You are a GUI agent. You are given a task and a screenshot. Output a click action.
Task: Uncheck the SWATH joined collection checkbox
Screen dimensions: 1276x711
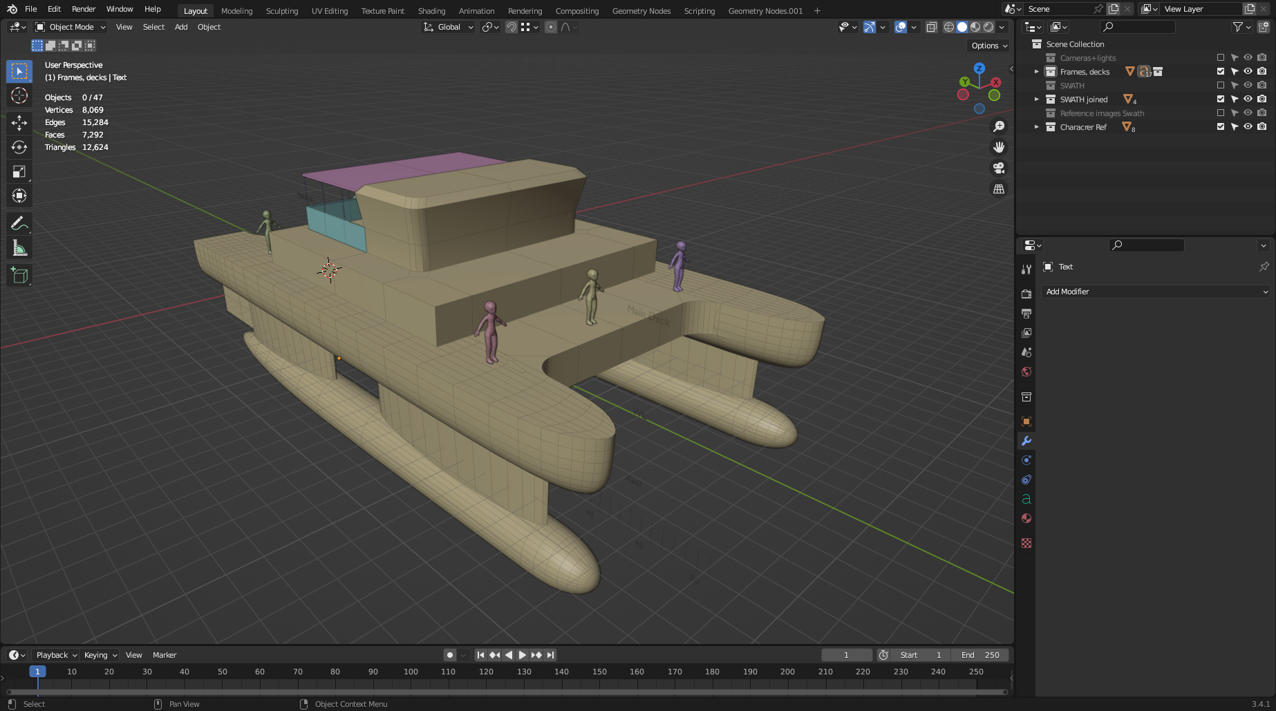(1221, 99)
